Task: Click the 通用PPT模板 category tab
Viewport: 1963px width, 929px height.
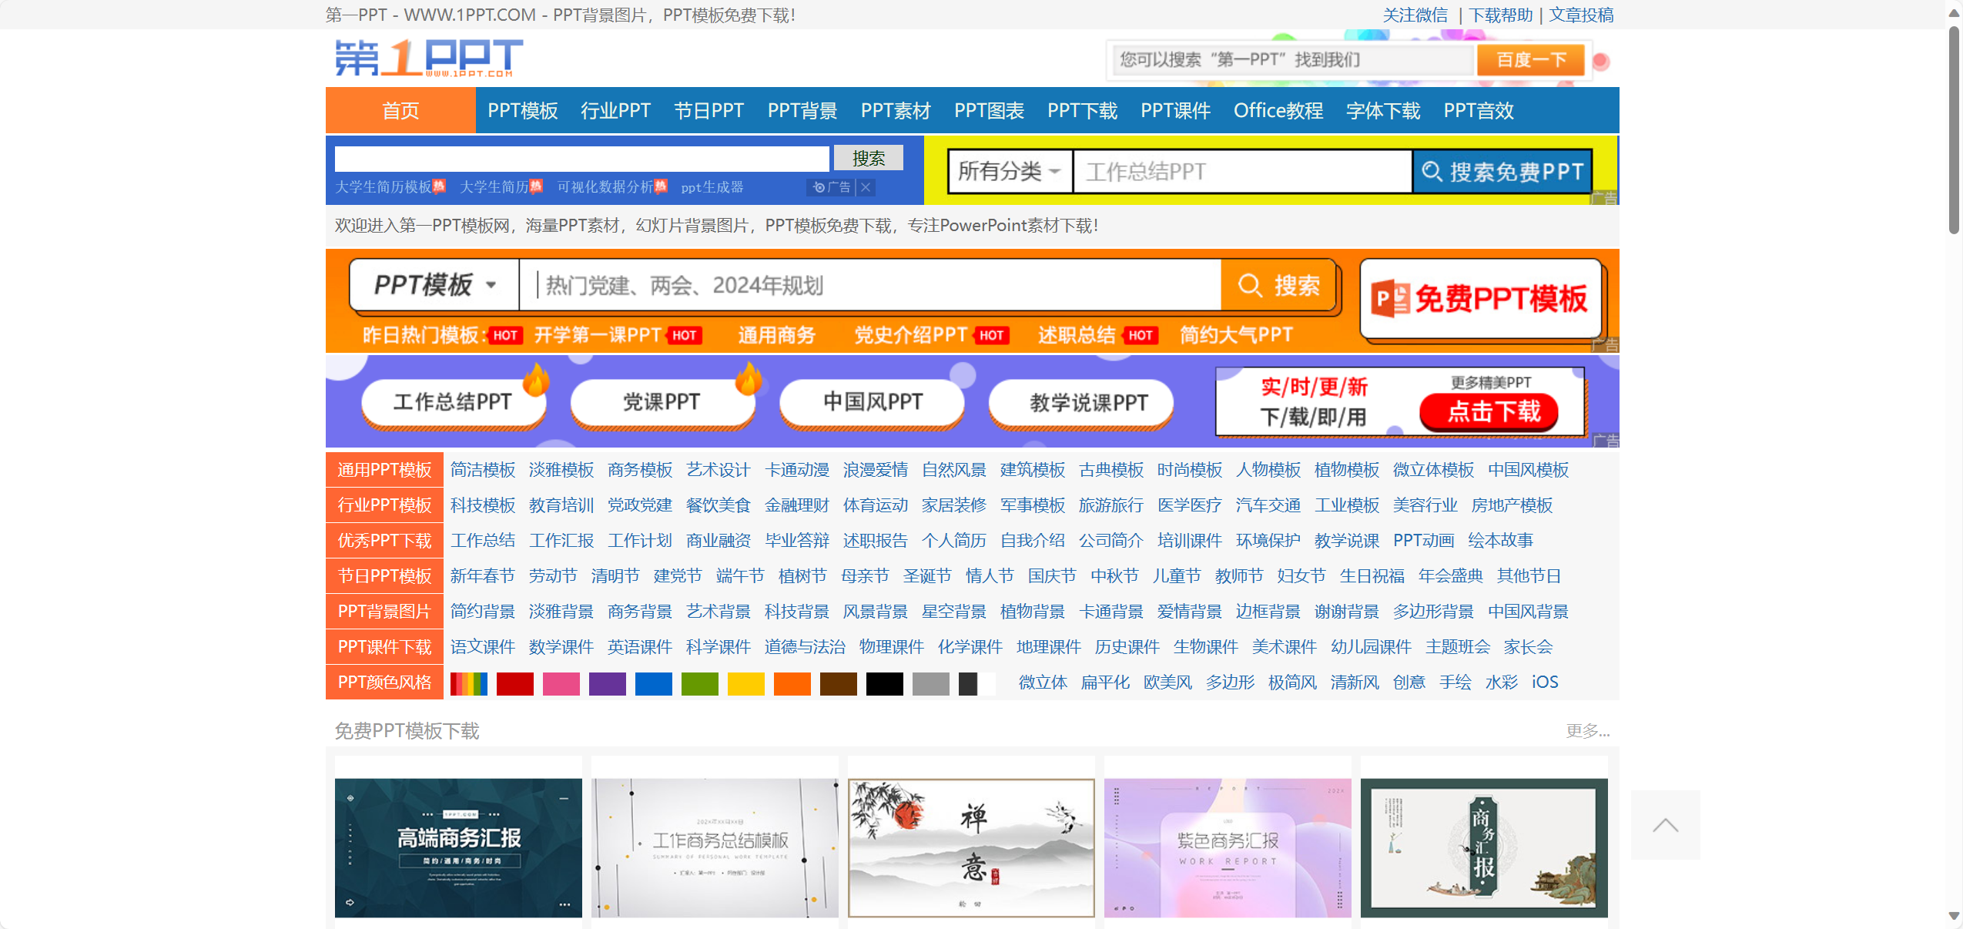Action: click(x=384, y=470)
